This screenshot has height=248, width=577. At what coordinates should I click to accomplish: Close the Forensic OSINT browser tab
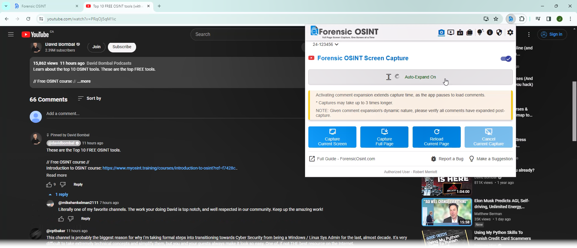tap(77, 6)
